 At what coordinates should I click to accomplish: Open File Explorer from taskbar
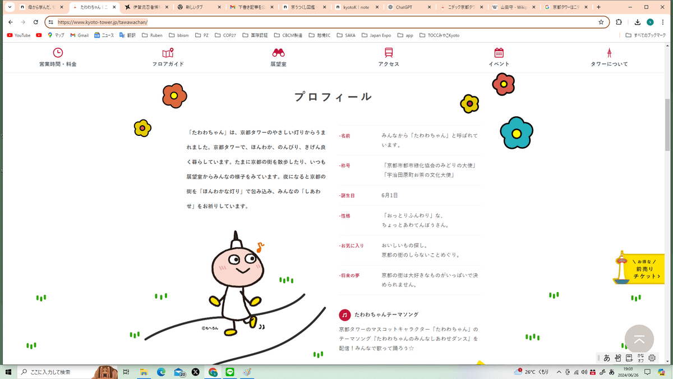click(144, 372)
